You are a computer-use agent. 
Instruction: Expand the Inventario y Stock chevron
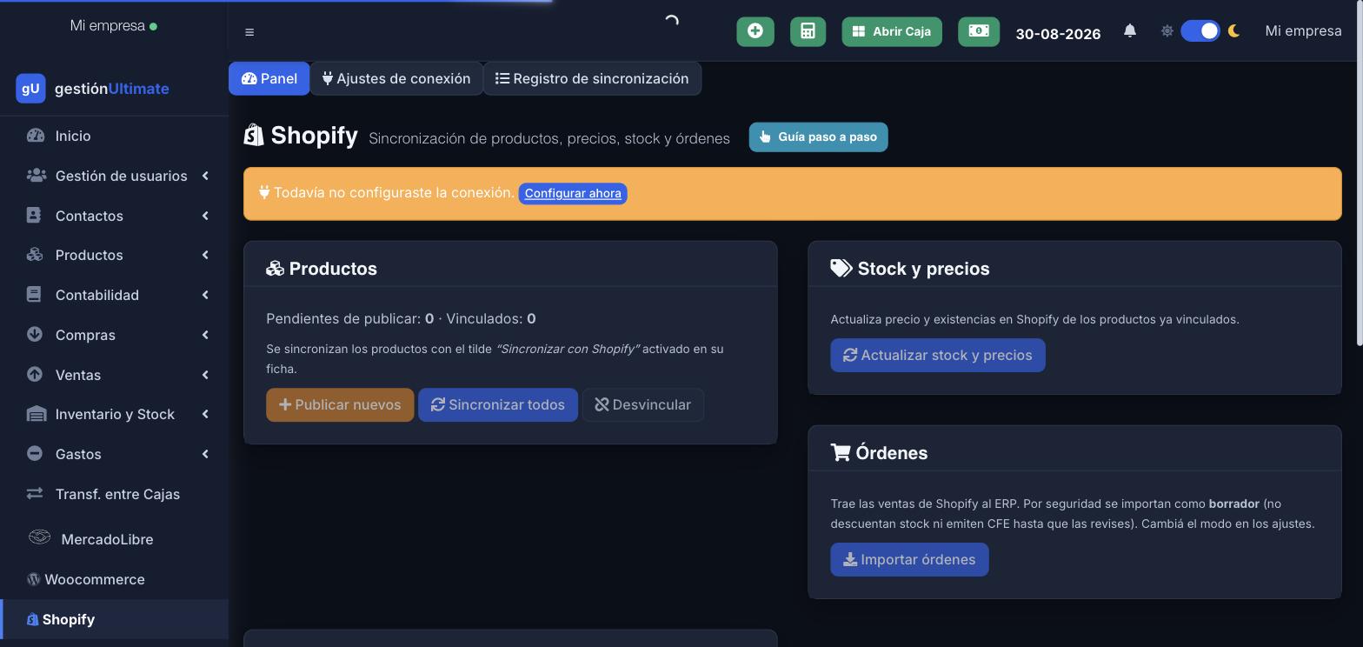click(x=205, y=414)
